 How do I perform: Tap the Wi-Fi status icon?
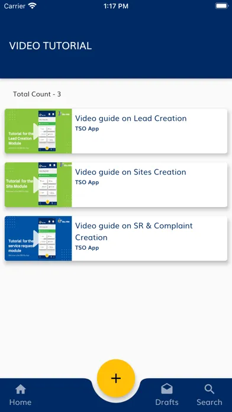pos(33,6)
